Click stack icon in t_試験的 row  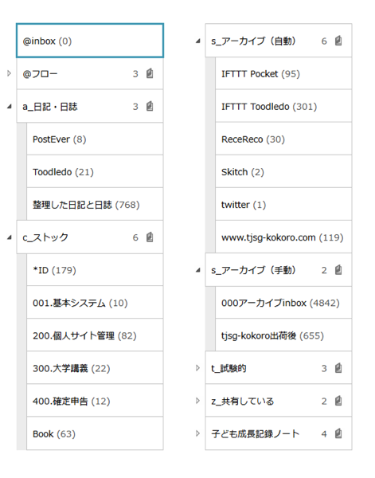click(x=338, y=368)
